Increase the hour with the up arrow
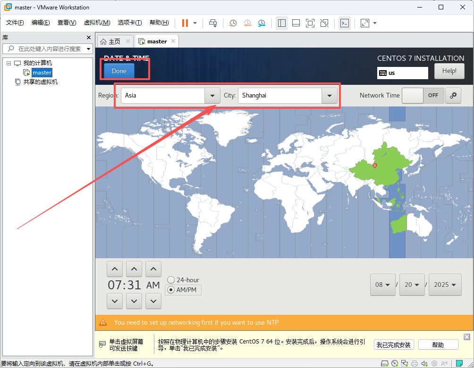Viewport: 474px width, 368px height. (x=115, y=269)
